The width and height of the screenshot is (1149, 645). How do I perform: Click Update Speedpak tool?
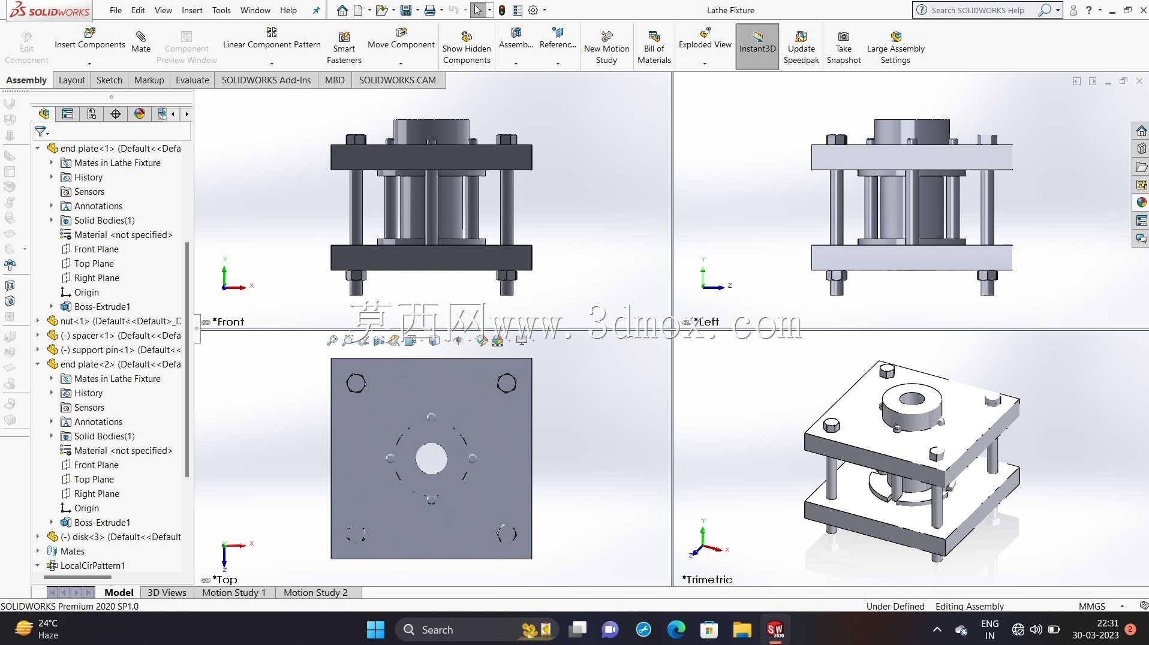click(801, 48)
